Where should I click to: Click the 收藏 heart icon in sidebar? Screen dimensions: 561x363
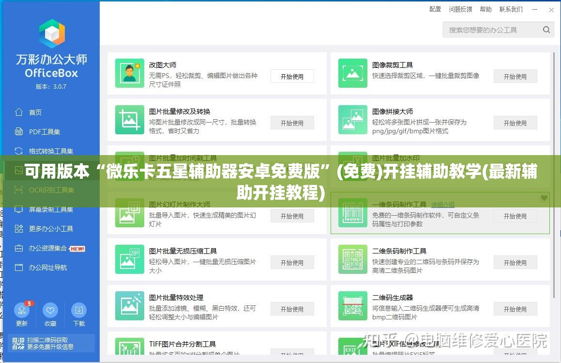click(x=50, y=310)
